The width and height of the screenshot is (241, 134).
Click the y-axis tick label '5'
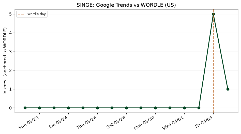(x=10, y=14)
